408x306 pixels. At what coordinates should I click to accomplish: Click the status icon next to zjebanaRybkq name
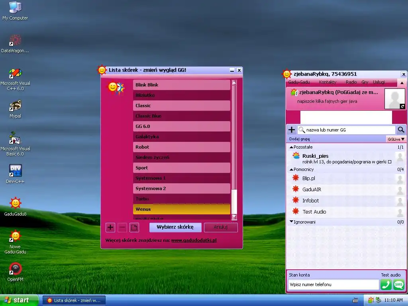(x=294, y=92)
